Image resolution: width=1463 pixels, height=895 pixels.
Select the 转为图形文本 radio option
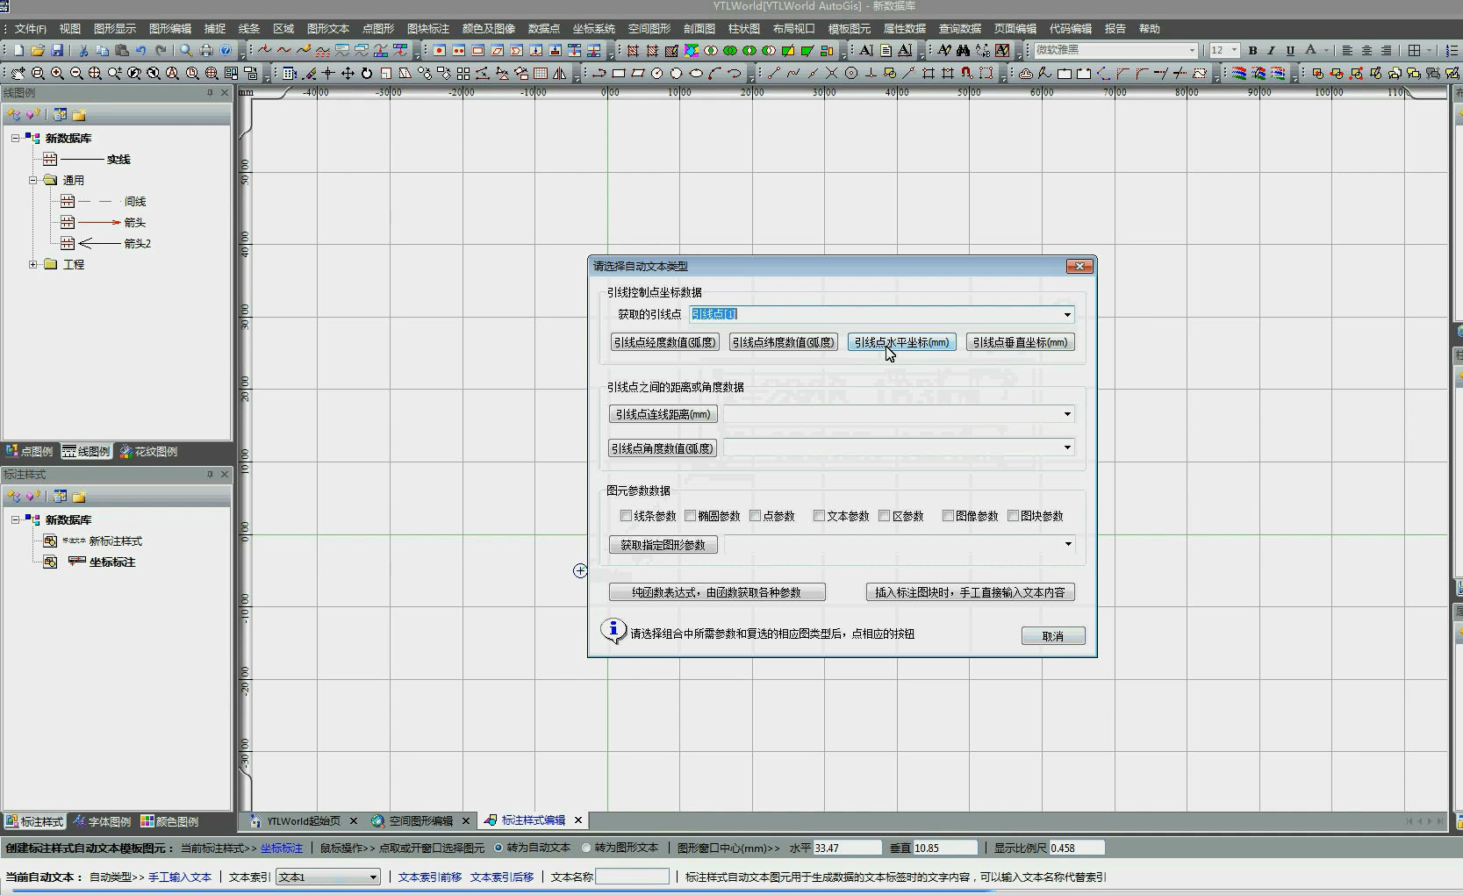[586, 848]
